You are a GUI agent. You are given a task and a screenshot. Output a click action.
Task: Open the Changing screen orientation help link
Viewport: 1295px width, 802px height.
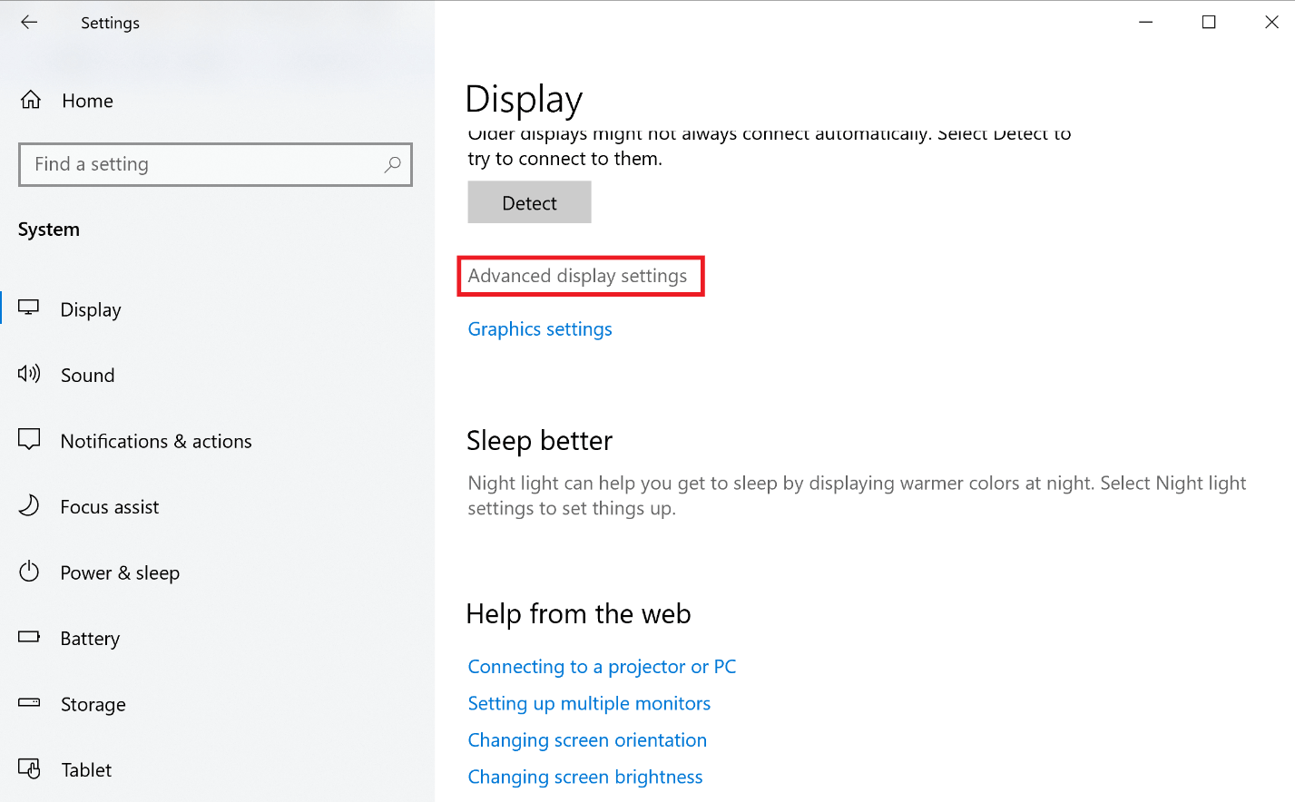click(586, 739)
